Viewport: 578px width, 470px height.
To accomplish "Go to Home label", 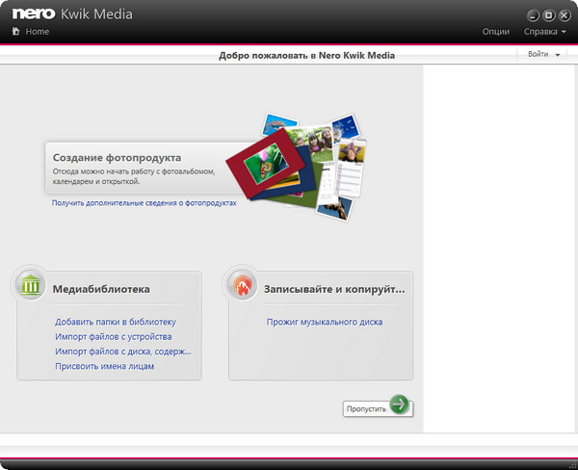I will coord(38,32).
